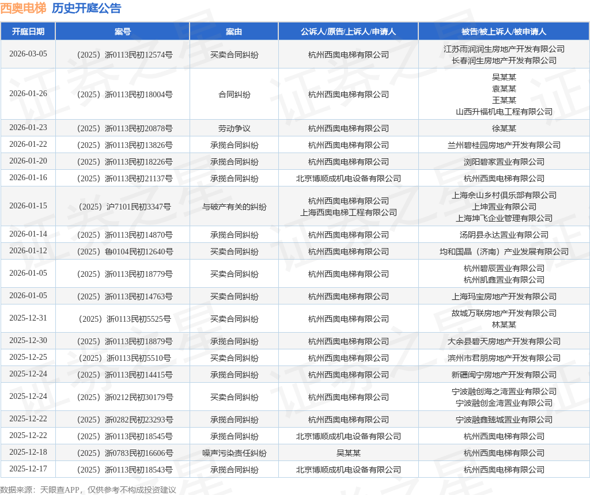Click case number 浙0113民初5525号
The height and width of the screenshot is (495, 590).
pos(124,319)
